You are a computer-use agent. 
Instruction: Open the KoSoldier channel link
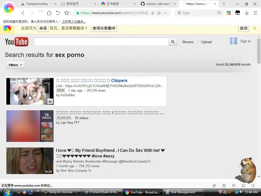68,95
